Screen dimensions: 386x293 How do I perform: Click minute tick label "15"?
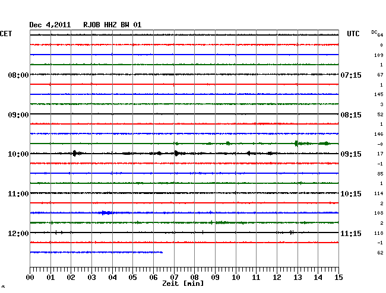pos(338,277)
